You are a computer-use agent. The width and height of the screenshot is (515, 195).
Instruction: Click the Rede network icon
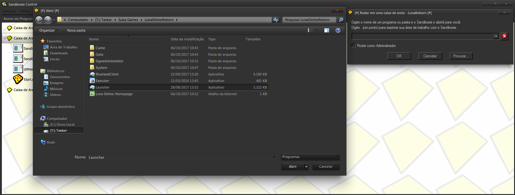pos(43,142)
